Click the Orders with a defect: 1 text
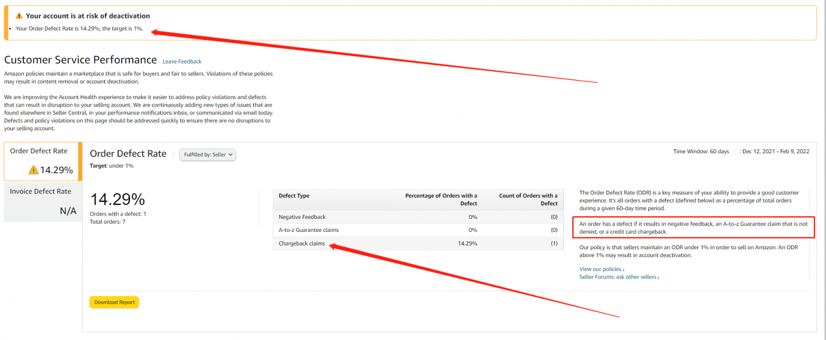 tap(118, 214)
